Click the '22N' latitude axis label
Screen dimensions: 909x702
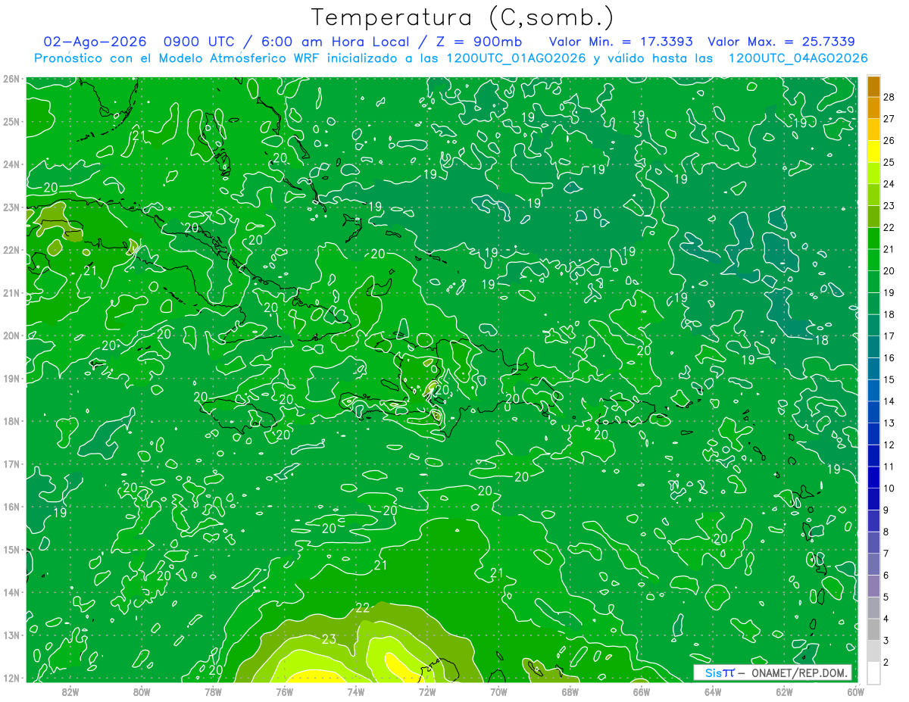coord(11,250)
